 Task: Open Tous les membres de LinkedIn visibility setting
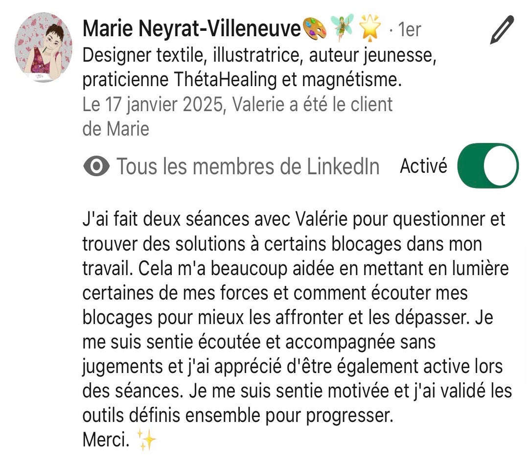[x=247, y=167]
